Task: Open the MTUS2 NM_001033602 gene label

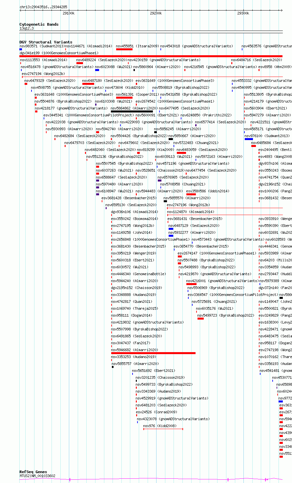Action: [x=37, y=476]
